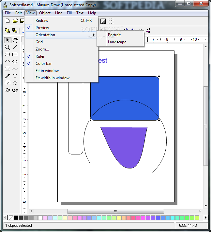Click the color bar right arrow

[x=206, y=218]
